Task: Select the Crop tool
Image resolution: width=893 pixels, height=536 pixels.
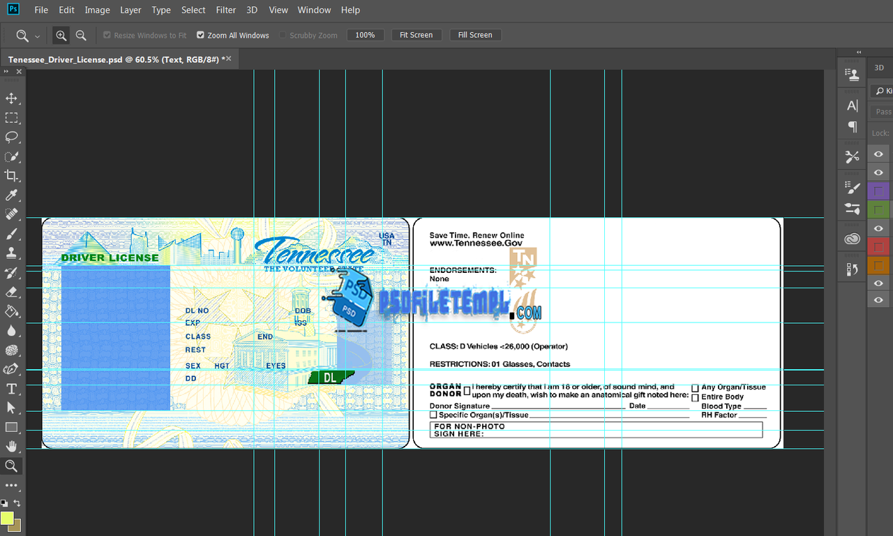Action: point(11,176)
